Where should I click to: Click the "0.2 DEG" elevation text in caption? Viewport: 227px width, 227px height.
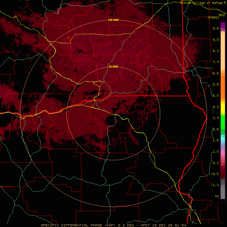pos(126,225)
